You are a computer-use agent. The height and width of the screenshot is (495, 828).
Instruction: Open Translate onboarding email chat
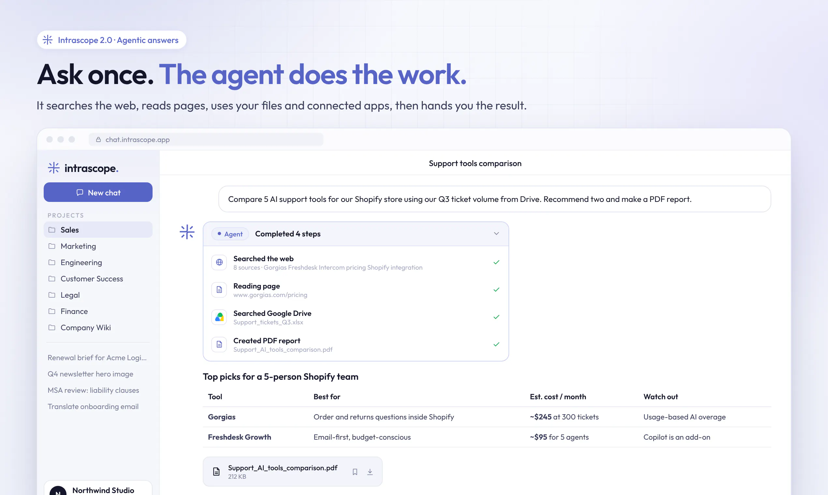point(93,407)
